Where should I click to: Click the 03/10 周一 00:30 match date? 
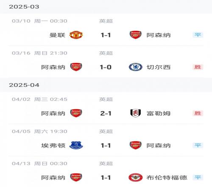pos(39,21)
